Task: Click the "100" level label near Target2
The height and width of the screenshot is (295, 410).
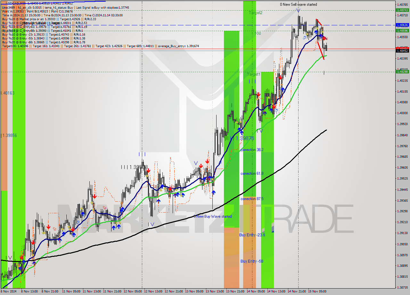Action: [x=258, y=33]
